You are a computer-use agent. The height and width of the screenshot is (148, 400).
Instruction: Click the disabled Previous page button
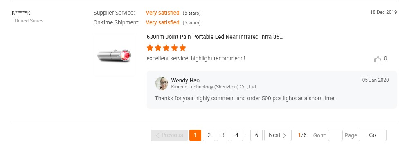tap(169, 135)
